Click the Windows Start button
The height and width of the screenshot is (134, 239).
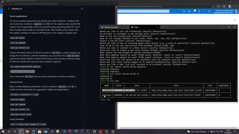pyautogui.click(x=3, y=131)
